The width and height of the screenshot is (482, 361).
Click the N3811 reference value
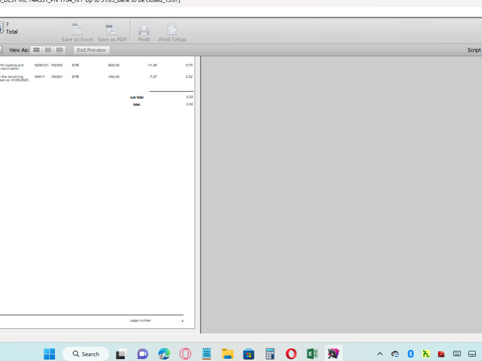click(x=40, y=77)
